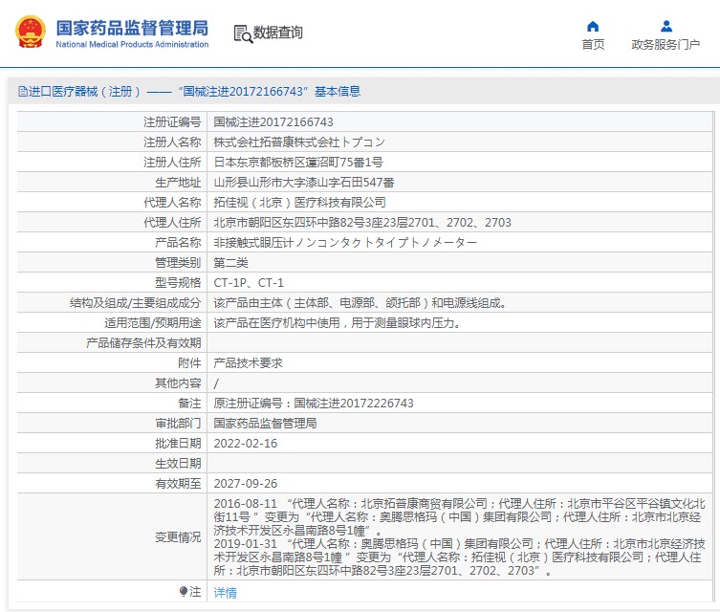Viewport: 720px width, 612px height.
Task: Select model value CT-1P、CT-1
Action: click(249, 283)
